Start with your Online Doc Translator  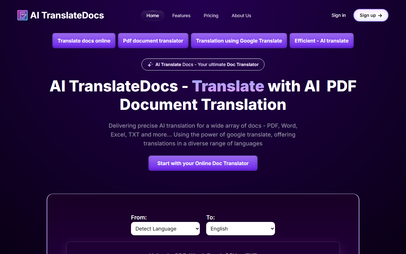click(203, 163)
